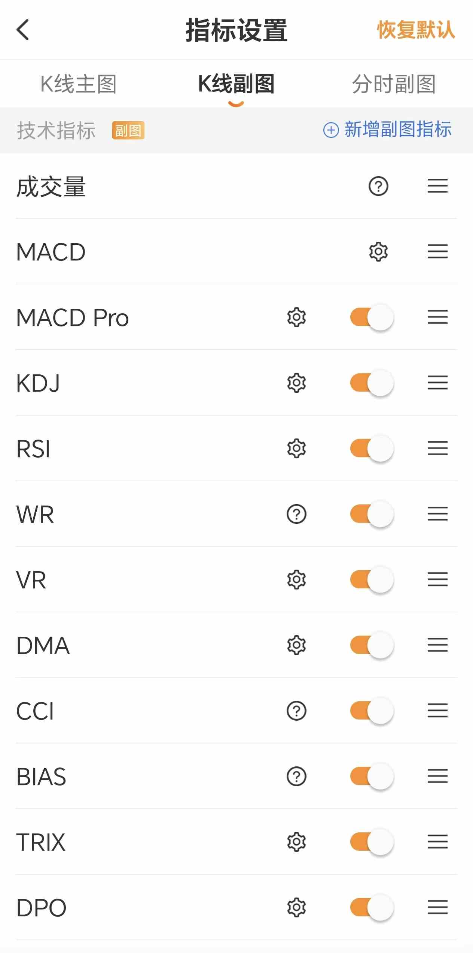The width and height of the screenshot is (473, 953).
Task: Open the BIAS help icon
Action: pyautogui.click(x=296, y=776)
